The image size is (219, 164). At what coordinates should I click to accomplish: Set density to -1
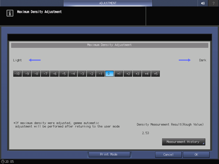[100, 74]
